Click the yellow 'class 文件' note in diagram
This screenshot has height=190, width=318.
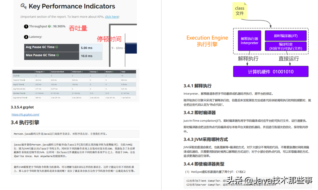240,10
